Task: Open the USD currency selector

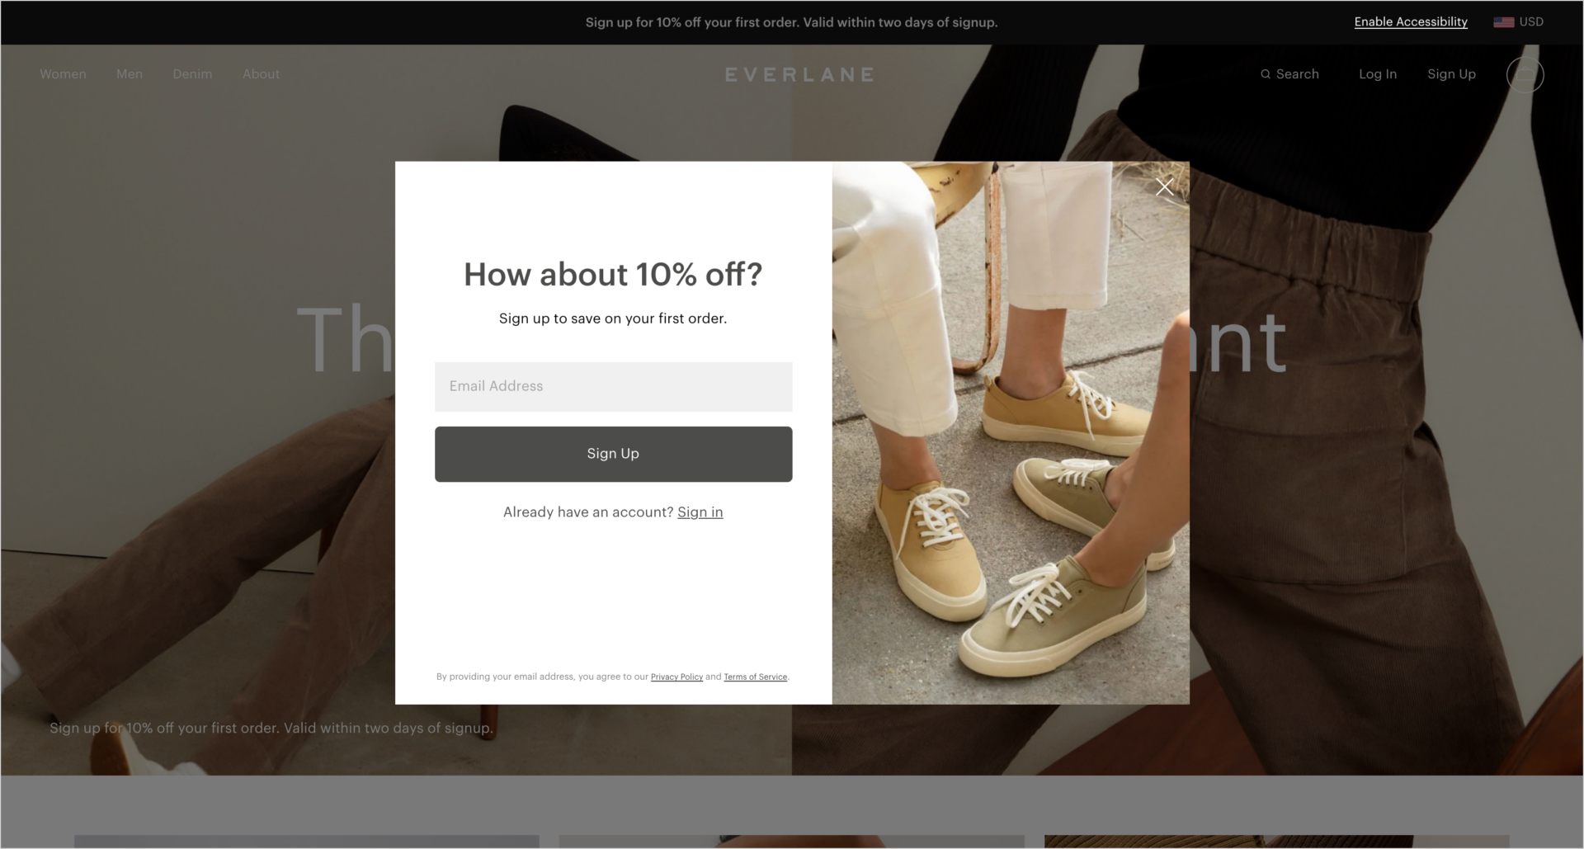Action: coord(1530,21)
